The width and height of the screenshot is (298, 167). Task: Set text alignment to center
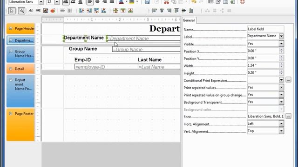(97, 2)
